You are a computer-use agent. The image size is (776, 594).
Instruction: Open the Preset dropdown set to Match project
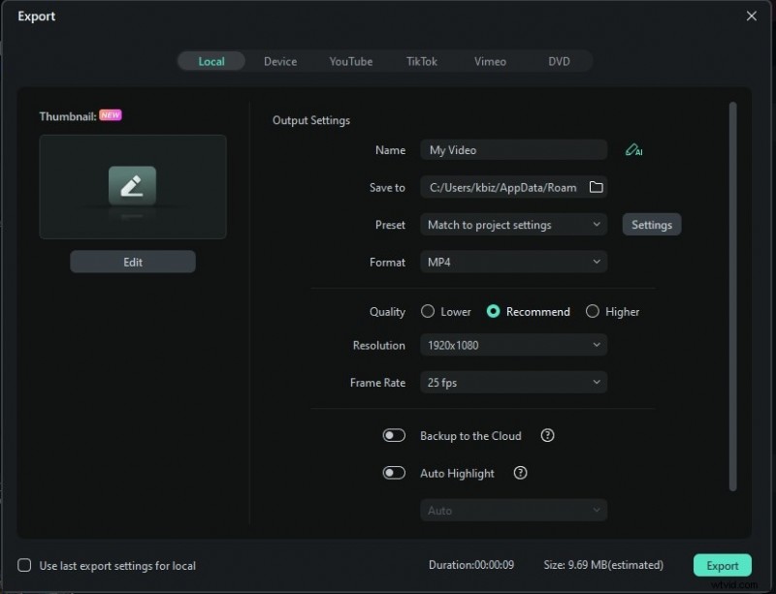point(513,224)
